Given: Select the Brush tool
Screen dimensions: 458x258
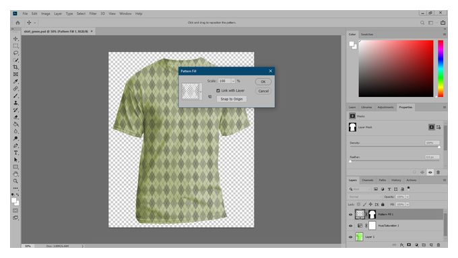Looking at the screenshot, I should 15,96.
